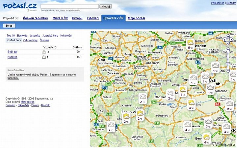Open the Moje počasí tab
Viewport: 237px width, 148px height.
[136, 18]
